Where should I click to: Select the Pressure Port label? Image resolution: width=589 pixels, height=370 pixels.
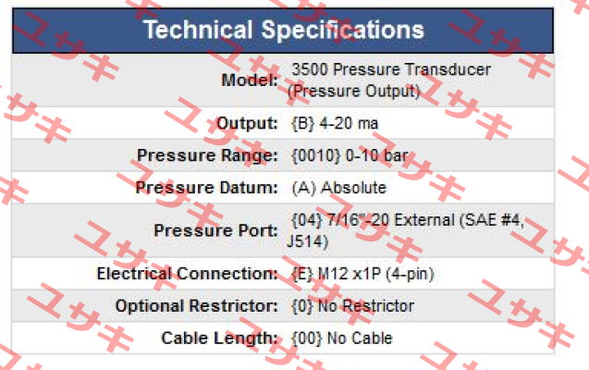pos(216,230)
